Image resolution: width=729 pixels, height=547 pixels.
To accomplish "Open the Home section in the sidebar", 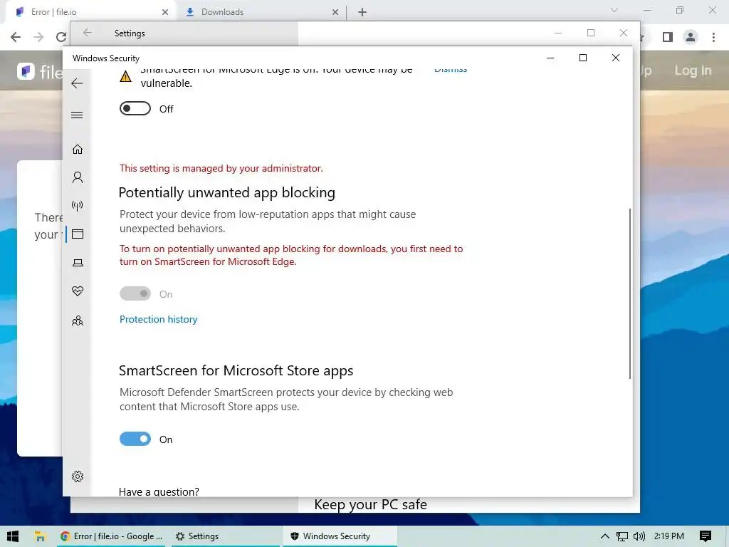I will (78, 150).
